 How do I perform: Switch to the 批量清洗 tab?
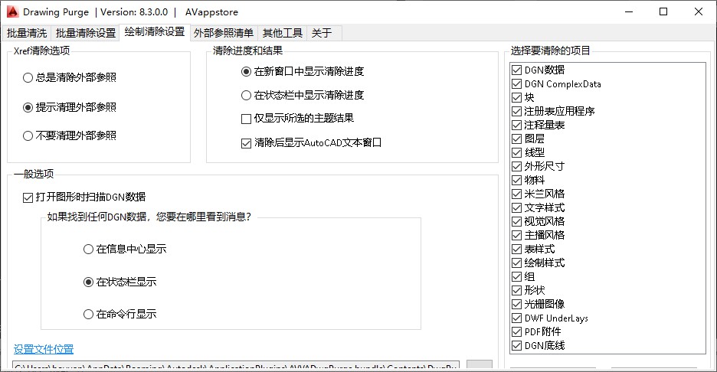27,33
